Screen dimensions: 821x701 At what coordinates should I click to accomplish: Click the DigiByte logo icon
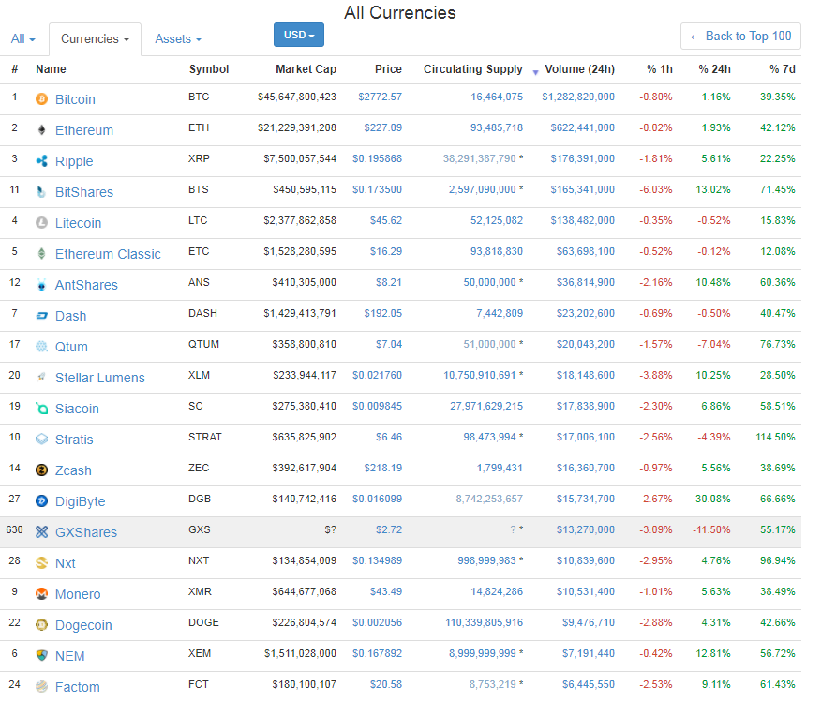point(42,500)
